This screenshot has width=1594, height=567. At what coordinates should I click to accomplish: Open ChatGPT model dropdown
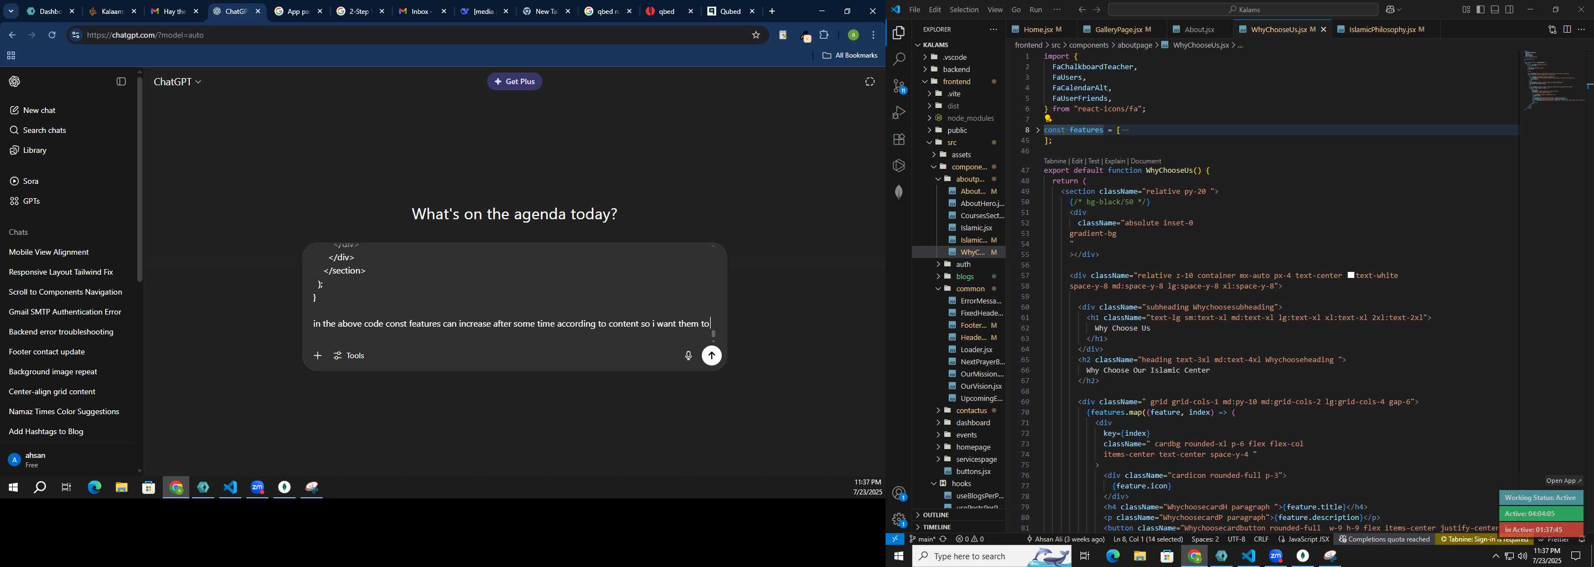178,82
